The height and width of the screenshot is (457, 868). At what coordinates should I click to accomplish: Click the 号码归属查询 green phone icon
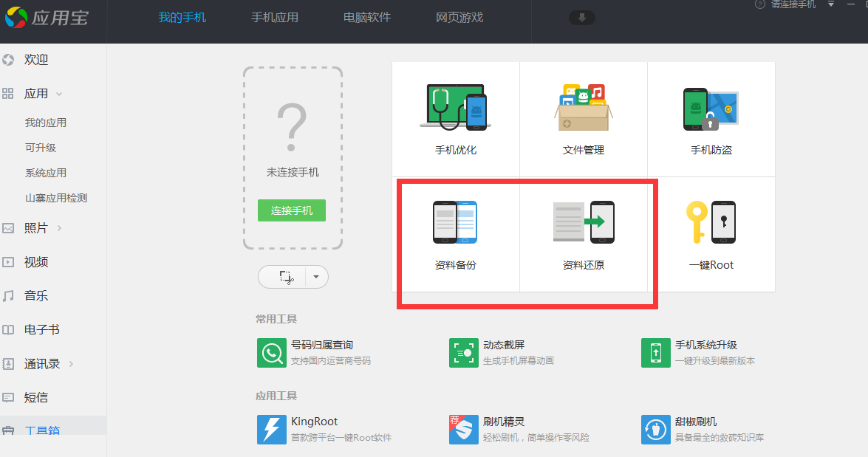tap(271, 353)
